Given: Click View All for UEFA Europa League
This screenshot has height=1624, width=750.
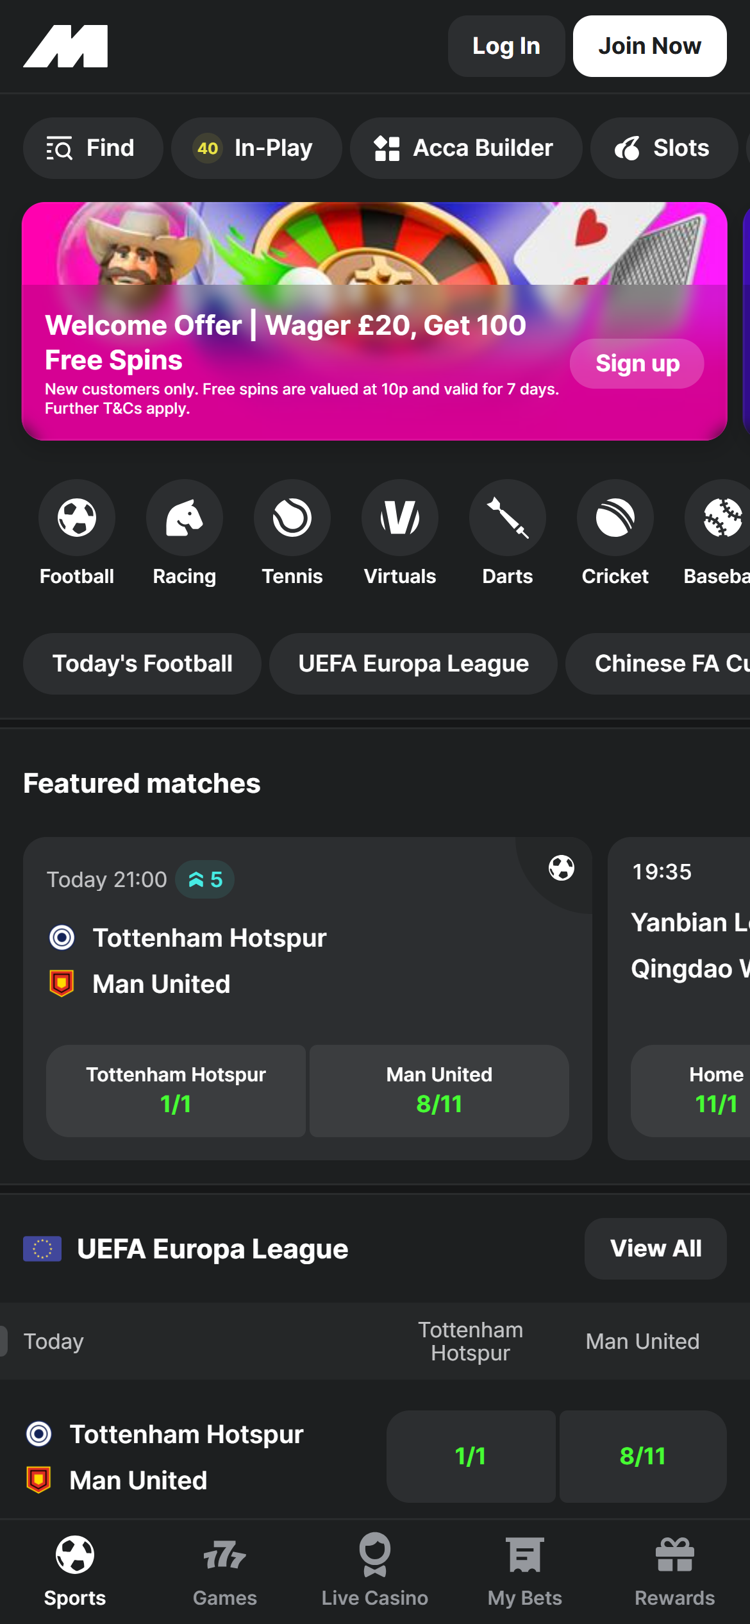Looking at the screenshot, I should tap(655, 1248).
